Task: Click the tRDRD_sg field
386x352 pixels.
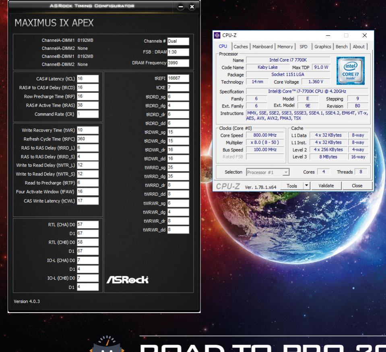Action: [x=178, y=97]
